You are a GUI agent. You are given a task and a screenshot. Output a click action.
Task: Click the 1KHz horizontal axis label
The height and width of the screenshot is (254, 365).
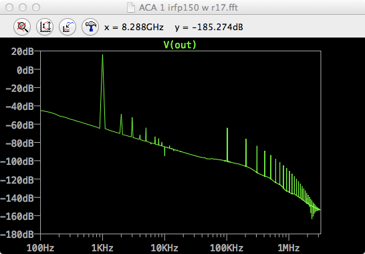(102, 248)
